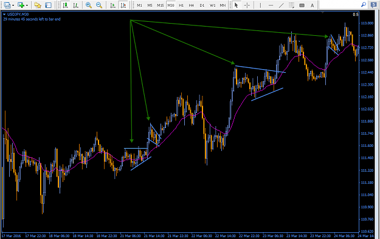Click the '17 Mar 2016' time axis label

(x=11, y=236)
